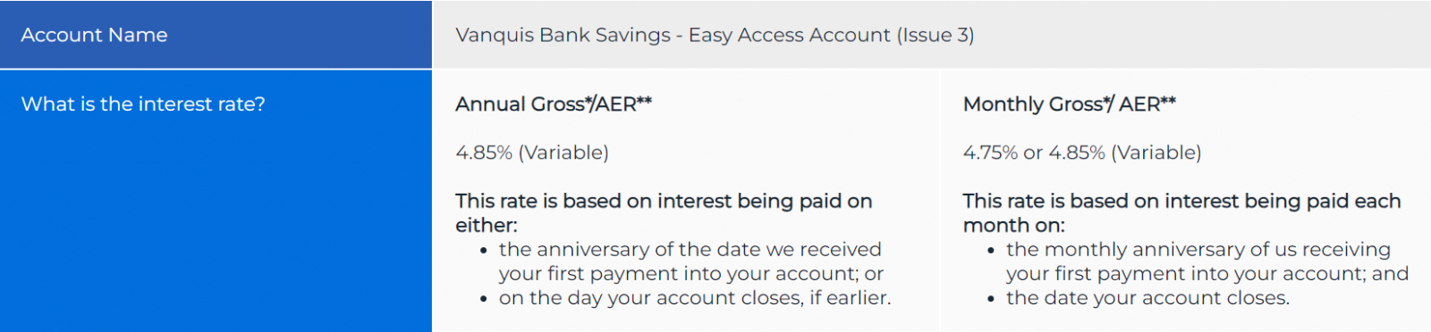Click the blue interest rate row header cell
The width and height of the screenshot is (1431, 332).
pyautogui.click(x=216, y=201)
